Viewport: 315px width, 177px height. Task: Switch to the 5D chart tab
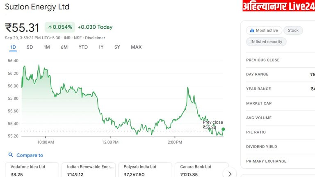tap(30, 47)
